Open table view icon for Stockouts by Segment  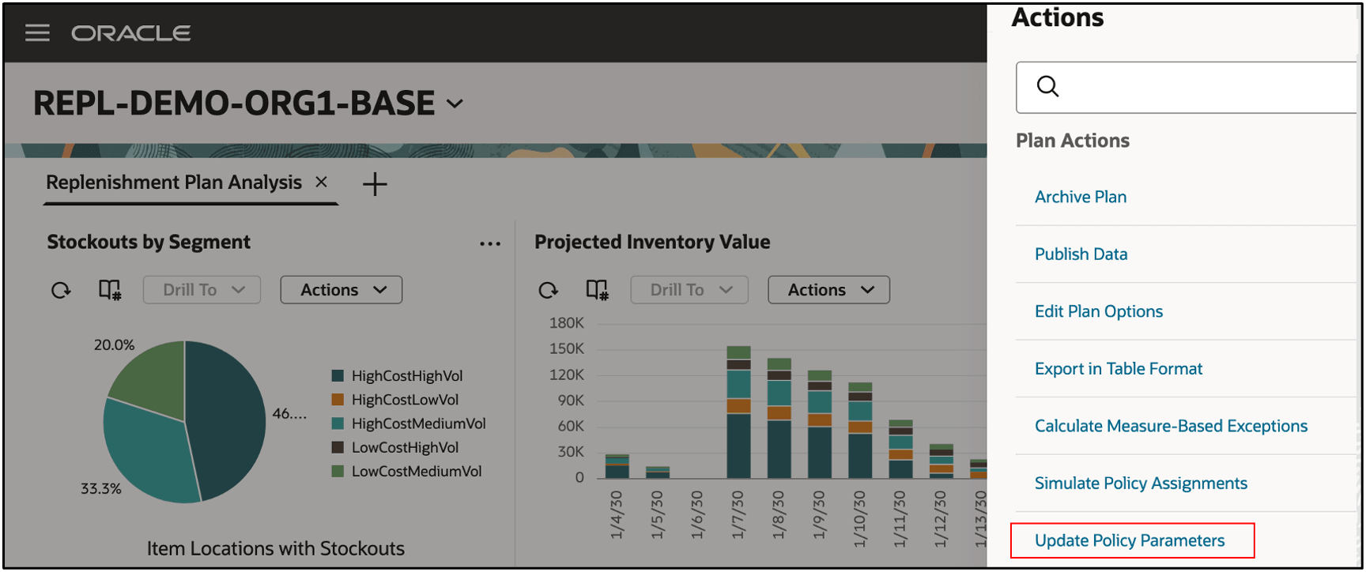[110, 290]
